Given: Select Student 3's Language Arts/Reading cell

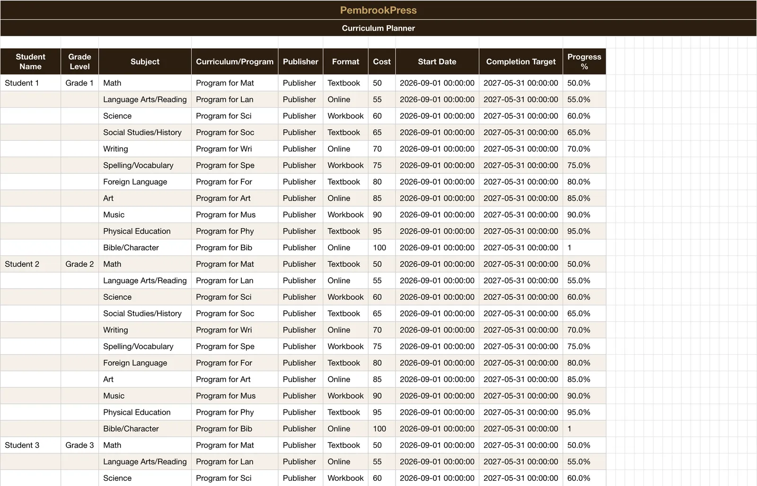Looking at the screenshot, I should (145, 461).
